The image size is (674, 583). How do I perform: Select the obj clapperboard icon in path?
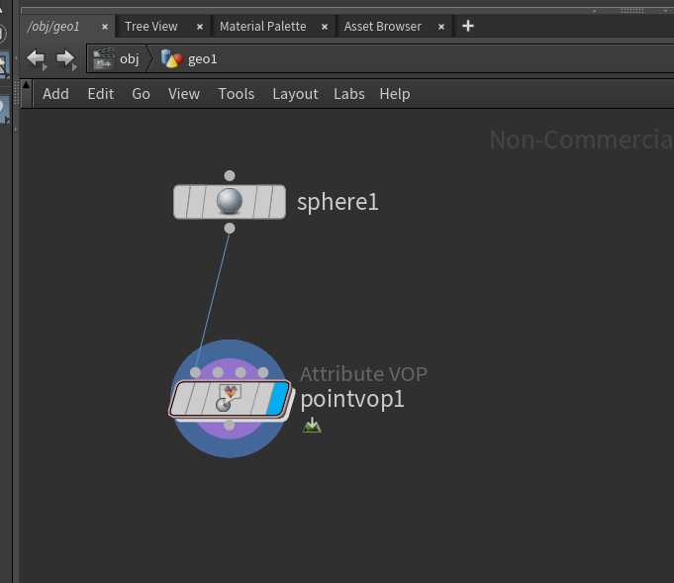(x=104, y=59)
